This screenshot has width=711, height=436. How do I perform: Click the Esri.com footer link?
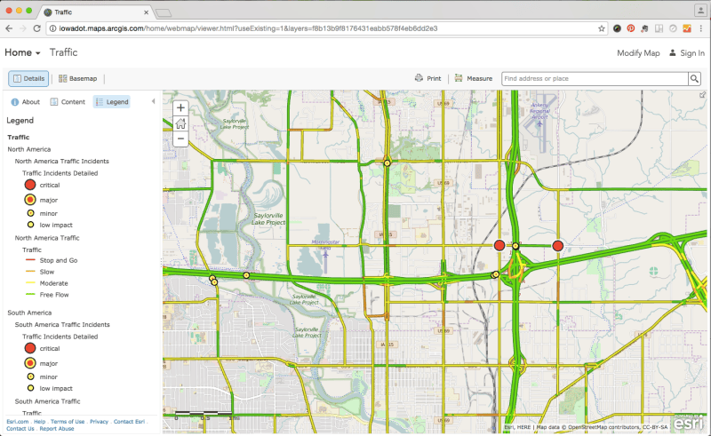pos(17,422)
